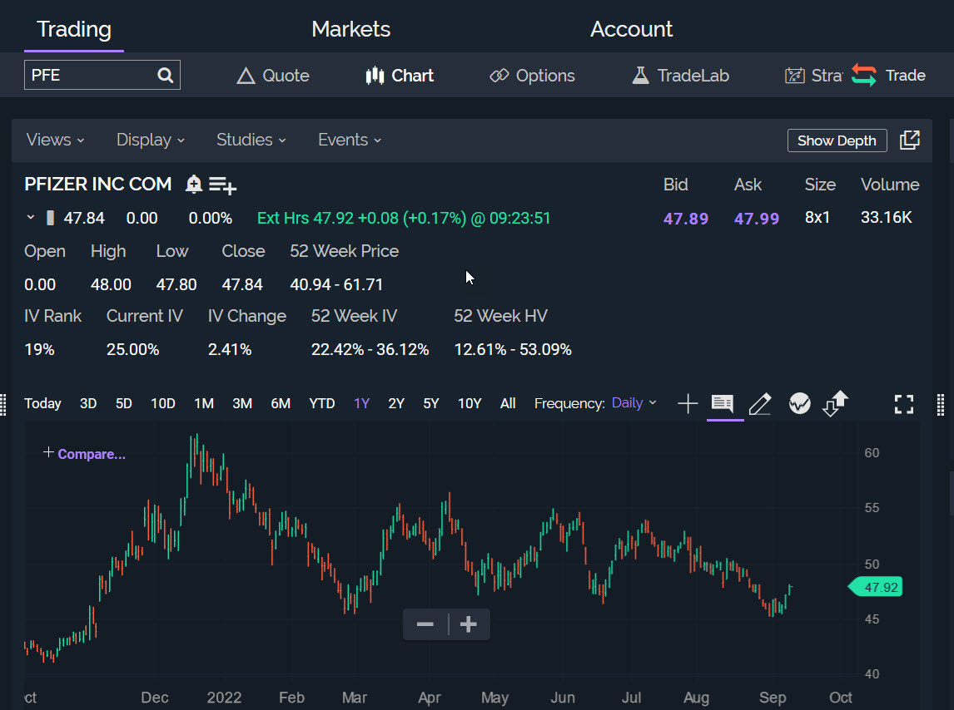The height and width of the screenshot is (710, 954).
Task: Switch to the Trading tab
Action: 74,29
